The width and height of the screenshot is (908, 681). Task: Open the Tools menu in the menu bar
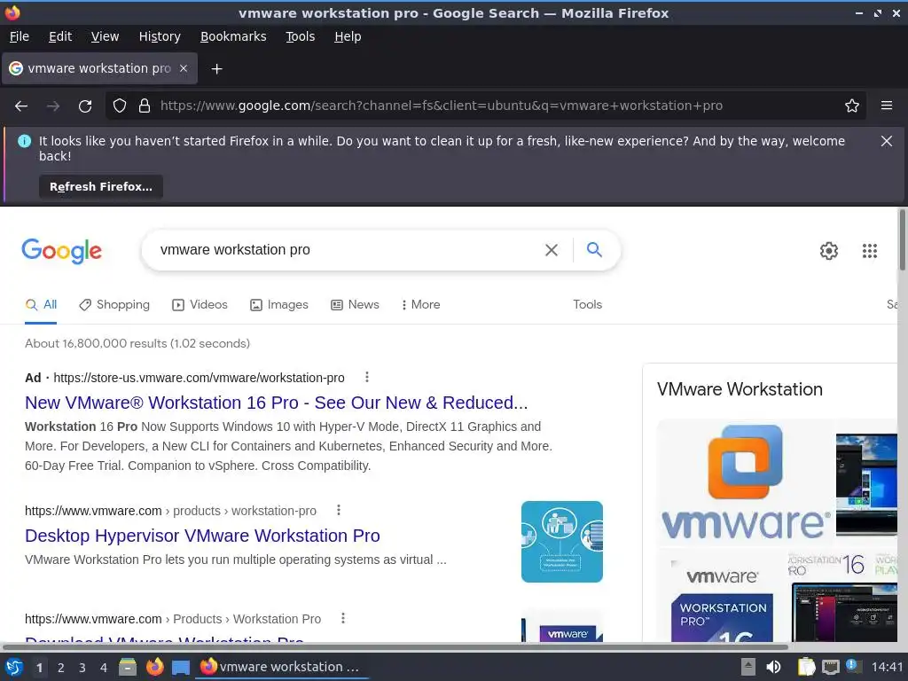300,36
